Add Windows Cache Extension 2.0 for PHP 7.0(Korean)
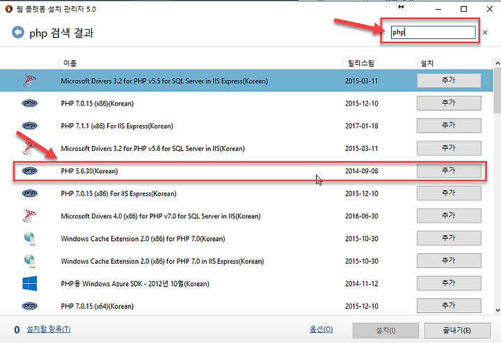Image resolution: width=501 pixels, height=343 pixels. [x=449, y=238]
